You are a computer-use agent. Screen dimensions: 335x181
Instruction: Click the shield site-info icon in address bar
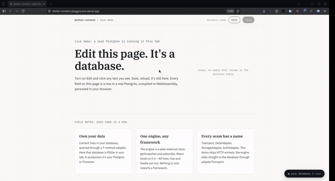click(50, 11)
